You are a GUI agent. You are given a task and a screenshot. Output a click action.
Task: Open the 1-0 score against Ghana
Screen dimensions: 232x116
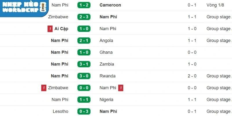(84, 52)
